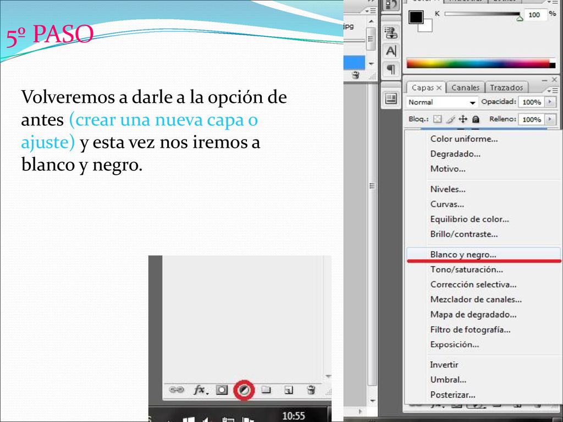563x422 pixels.
Task: Open the Paragraph panel pilcrow icon
Action: 391,69
